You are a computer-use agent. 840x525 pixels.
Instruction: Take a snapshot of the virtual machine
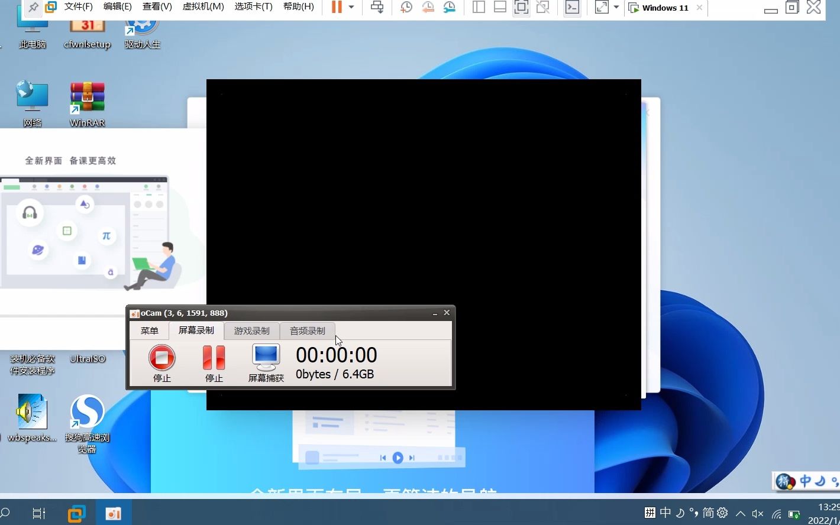(x=406, y=8)
